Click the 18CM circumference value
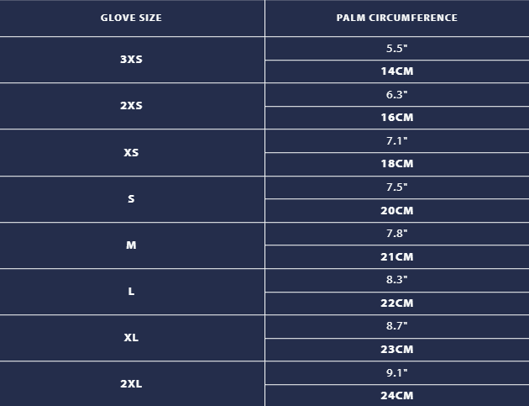 click(396, 164)
